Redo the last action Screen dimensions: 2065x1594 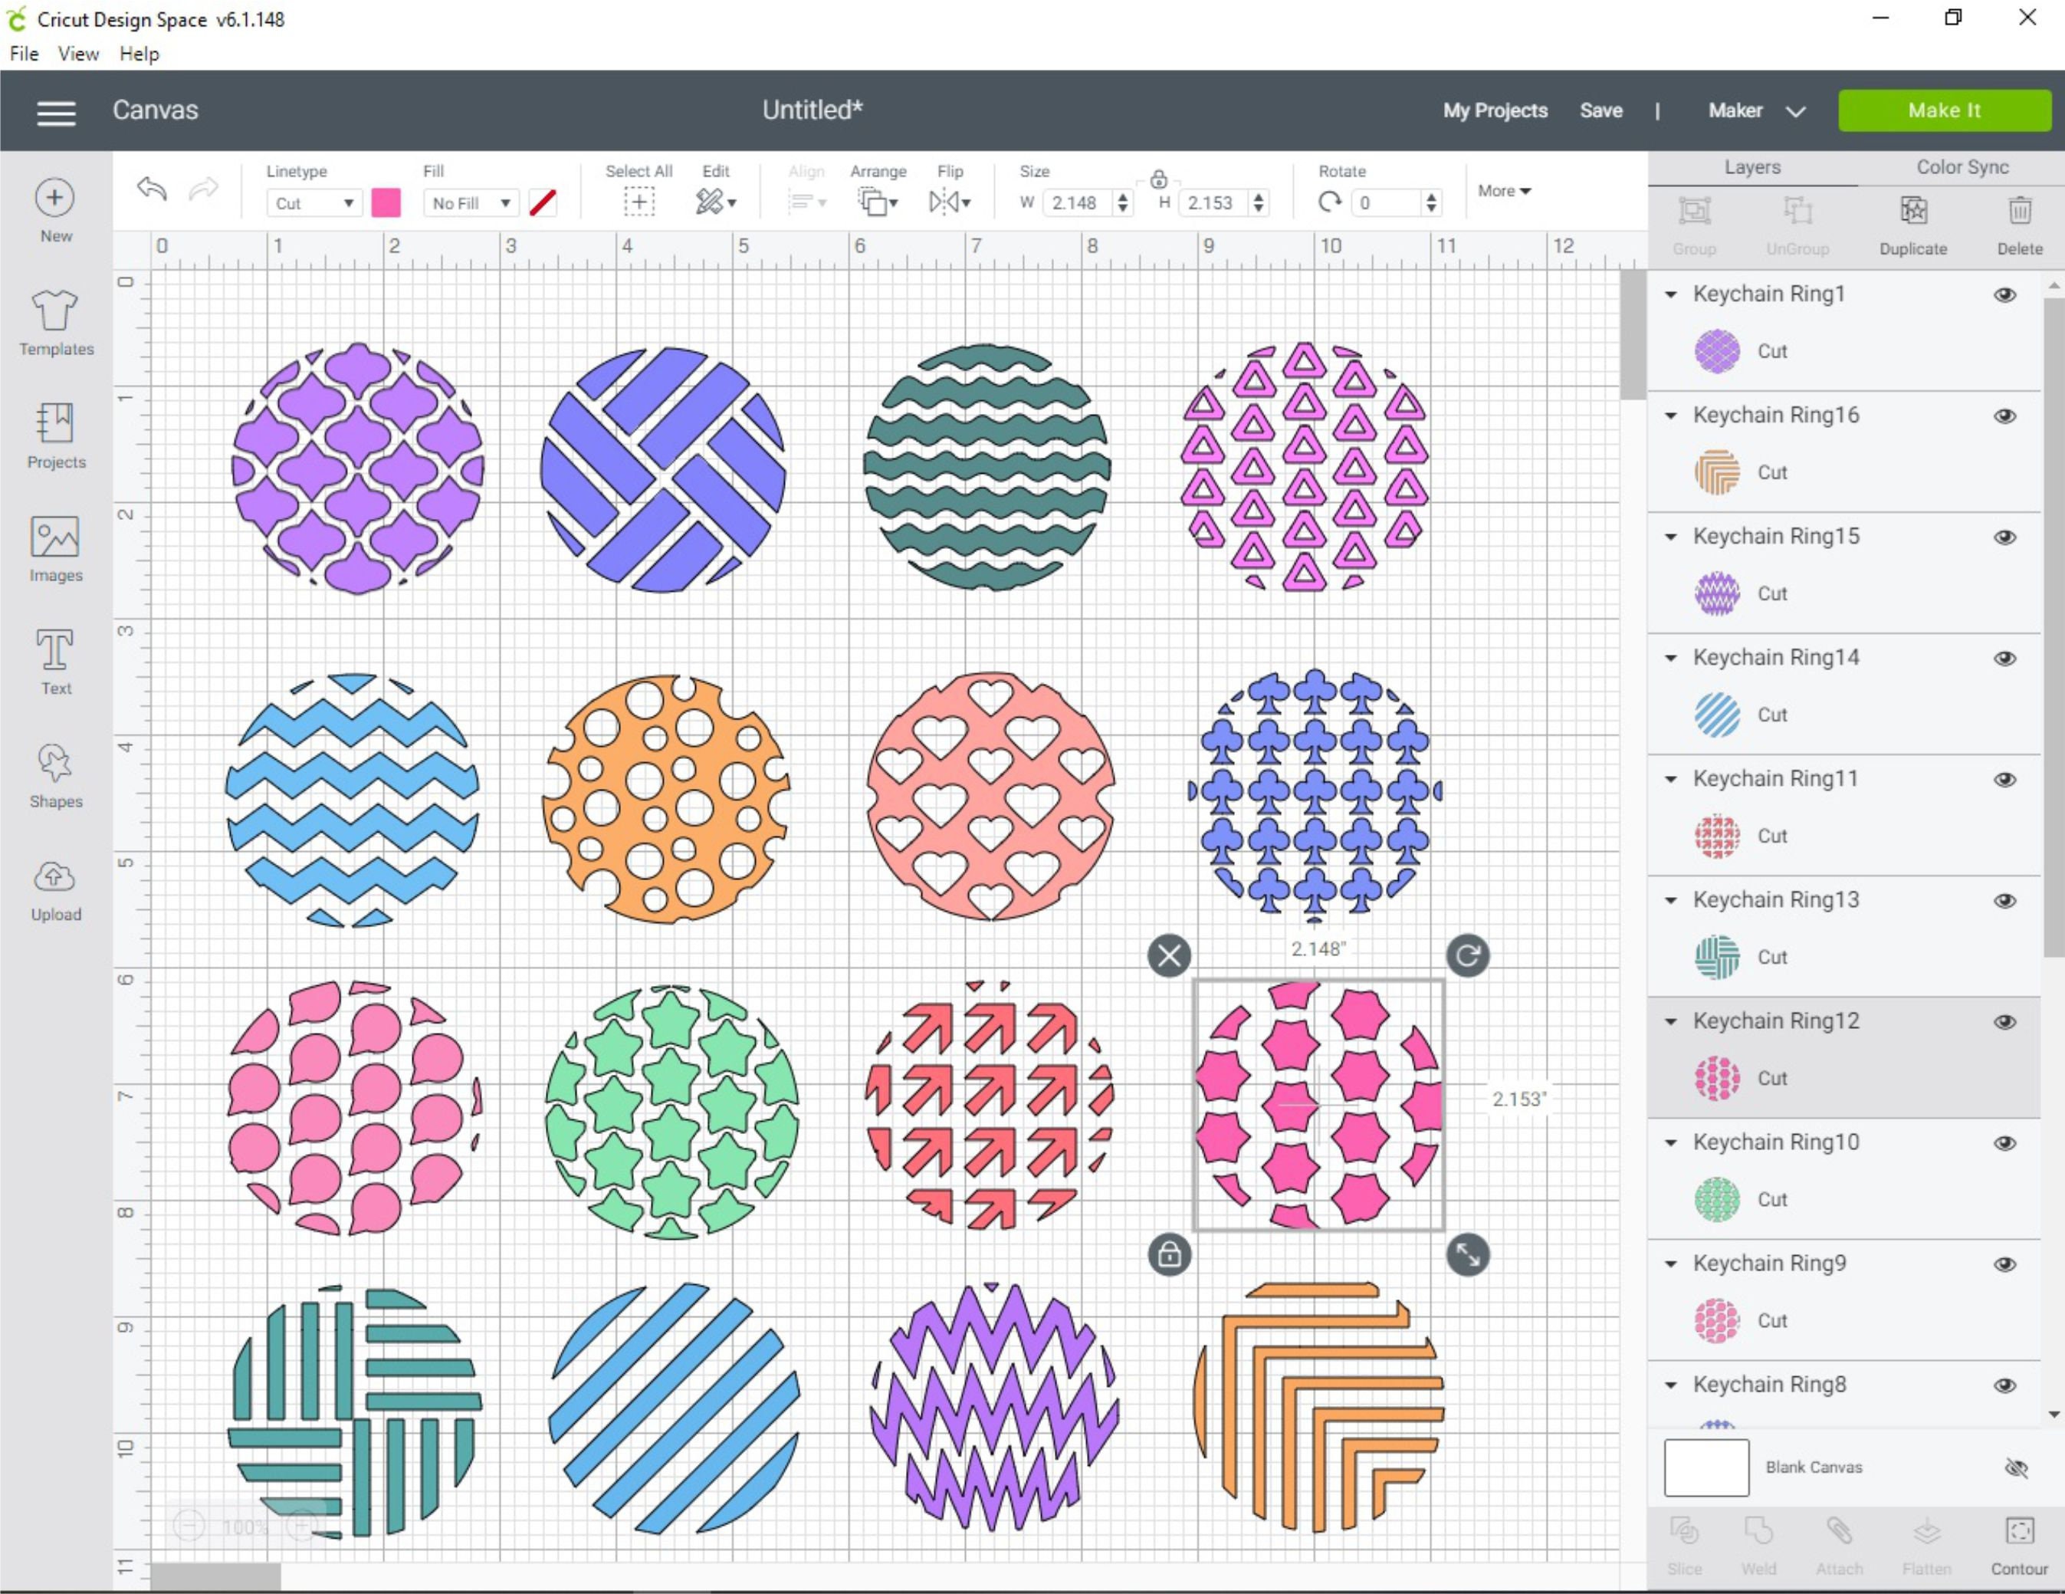203,189
